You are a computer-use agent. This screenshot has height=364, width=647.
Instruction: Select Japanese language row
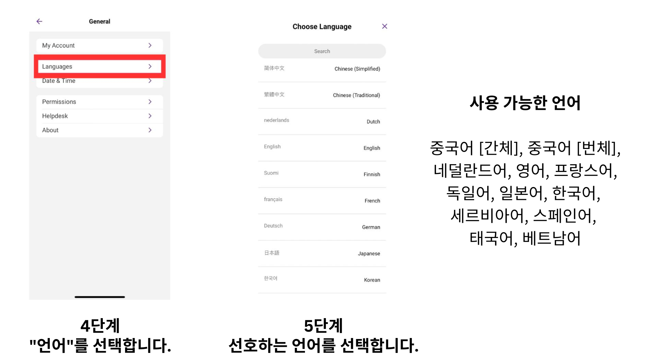click(x=322, y=253)
